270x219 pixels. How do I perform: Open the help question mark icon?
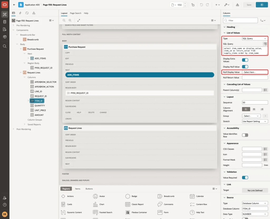(x=5, y=205)
